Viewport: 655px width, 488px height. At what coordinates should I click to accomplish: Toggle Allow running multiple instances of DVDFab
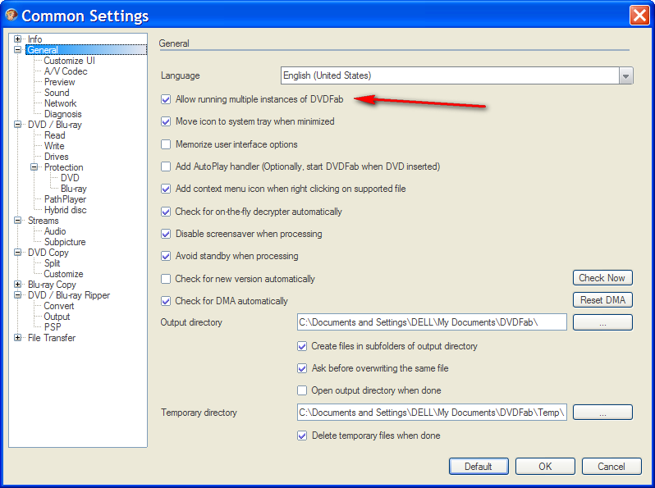click(x=166, y=99)
